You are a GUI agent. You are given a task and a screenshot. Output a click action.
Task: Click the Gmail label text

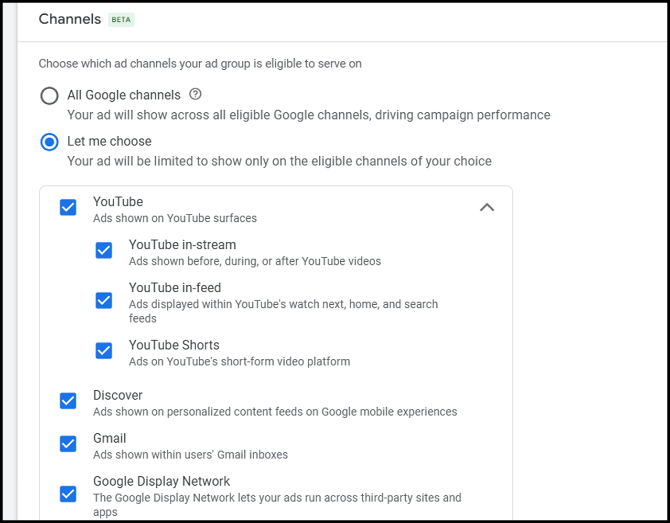(x=110, y=439)
